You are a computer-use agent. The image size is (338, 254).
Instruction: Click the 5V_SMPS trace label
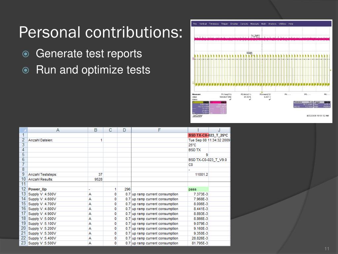coord(255,35)
